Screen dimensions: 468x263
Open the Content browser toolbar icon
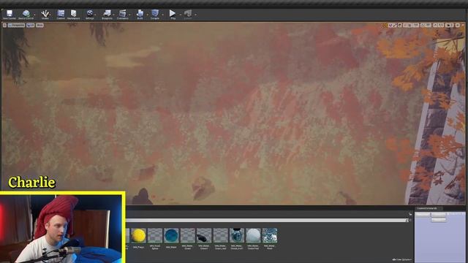[x=61, y=14]
